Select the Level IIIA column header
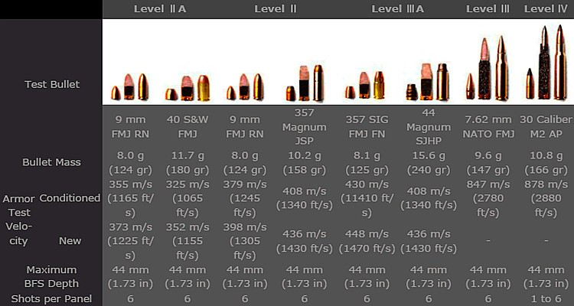Screen dimensions: 574x306 click(x=397, y=9)
